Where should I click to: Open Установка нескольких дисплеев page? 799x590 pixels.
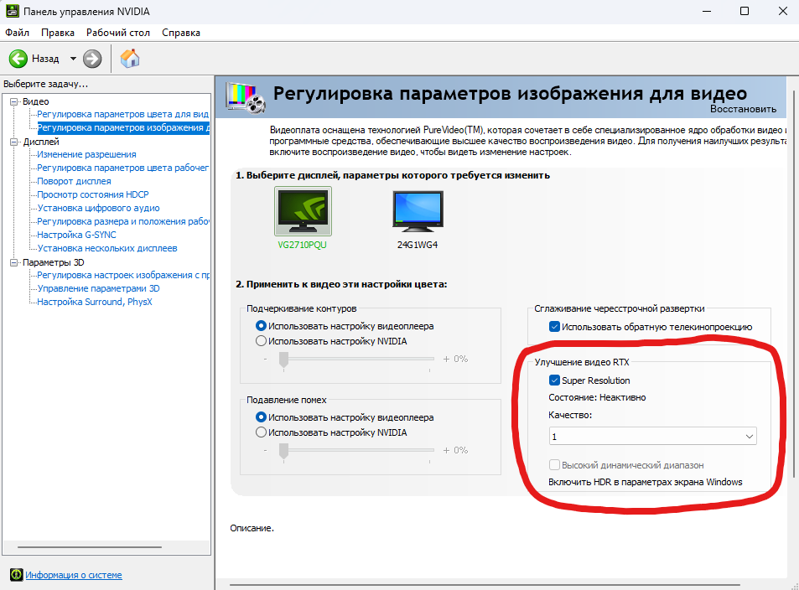(107, 248)
